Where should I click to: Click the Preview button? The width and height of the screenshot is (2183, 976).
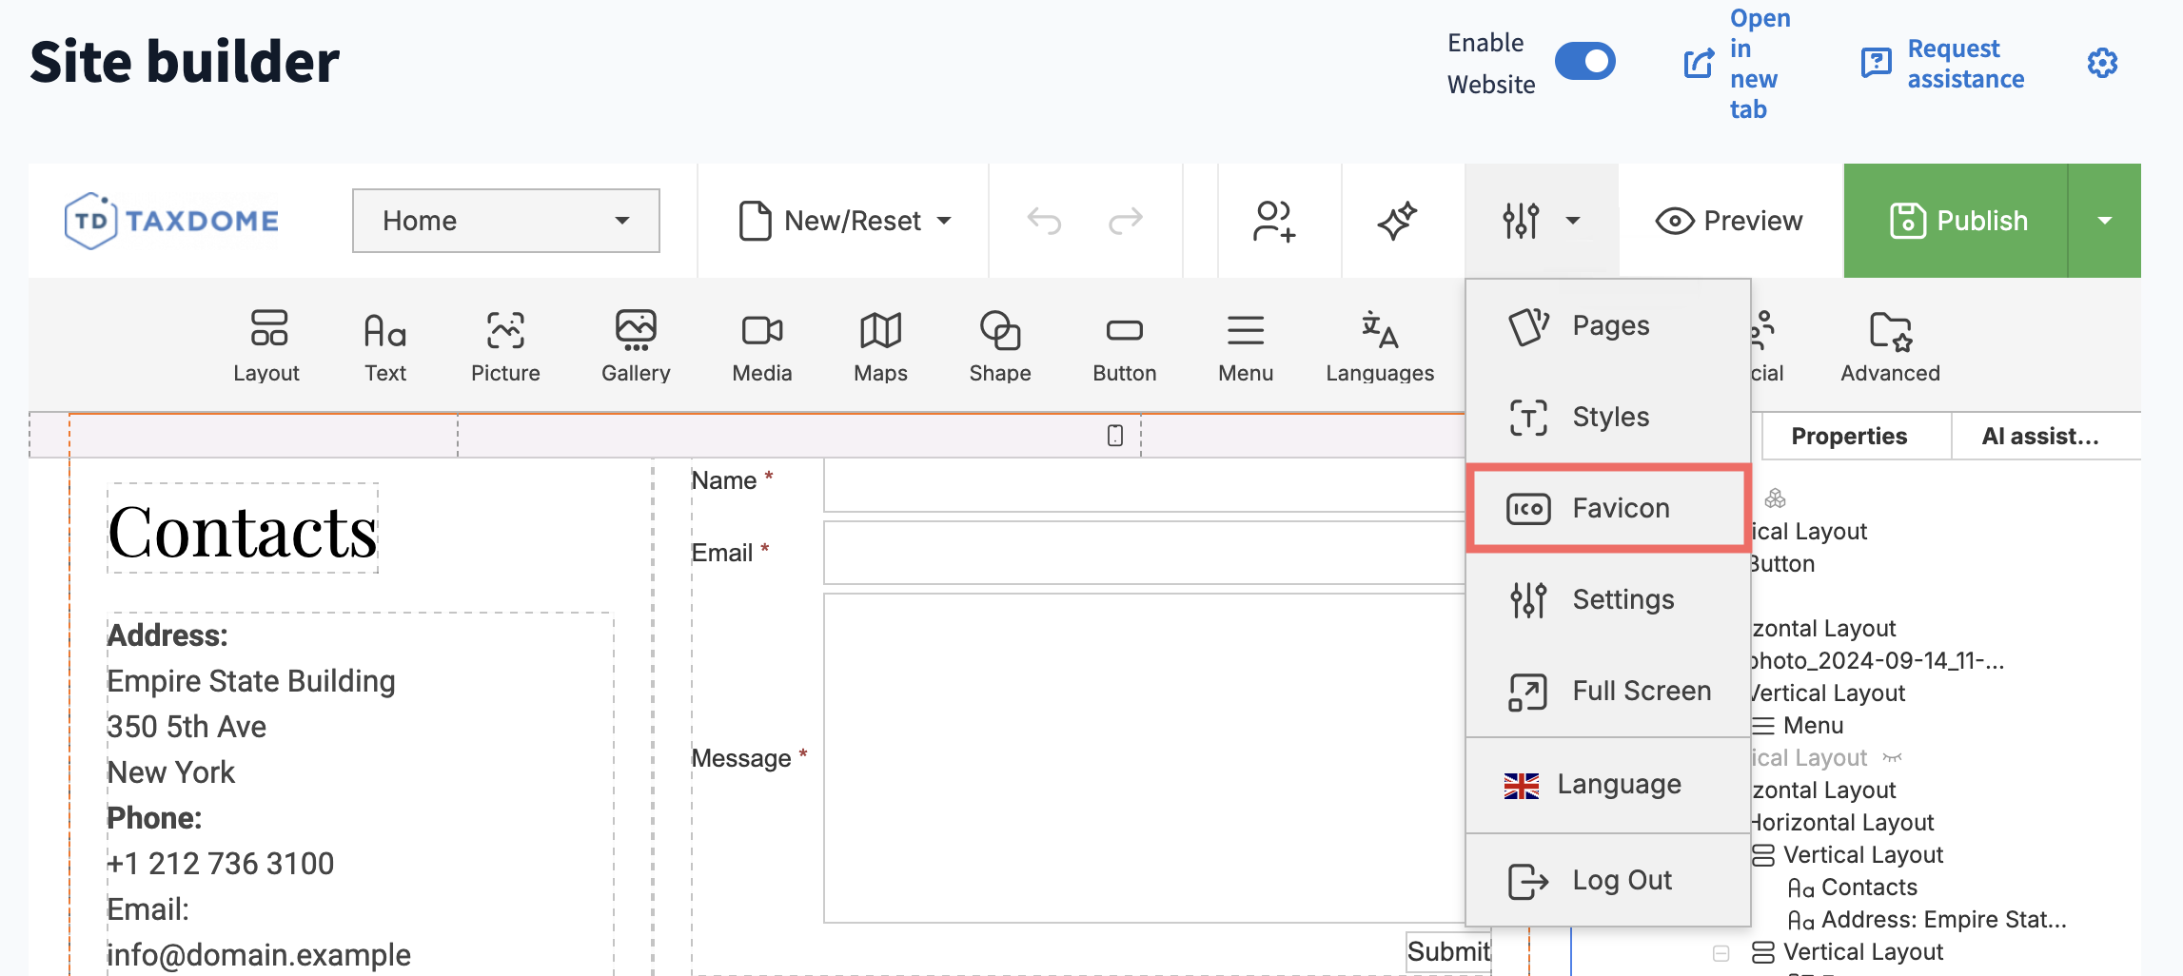1729,221
